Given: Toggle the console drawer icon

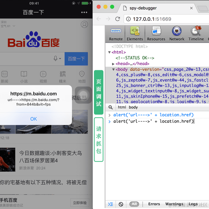Looking at the screenshot, I should pyautogui.click(x=110, y=204).
